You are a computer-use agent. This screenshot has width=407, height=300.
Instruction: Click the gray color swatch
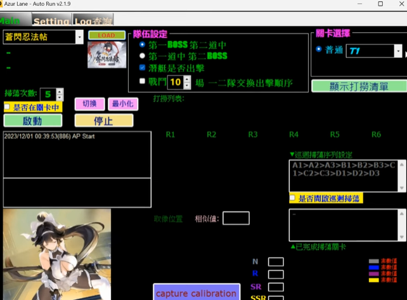374,261
